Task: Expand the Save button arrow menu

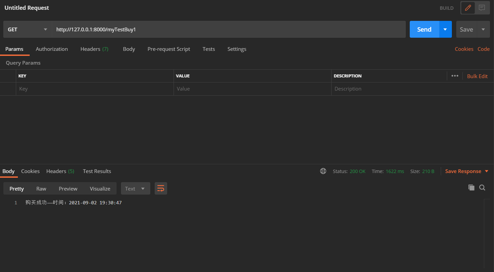Action: (x=483, y=29)
